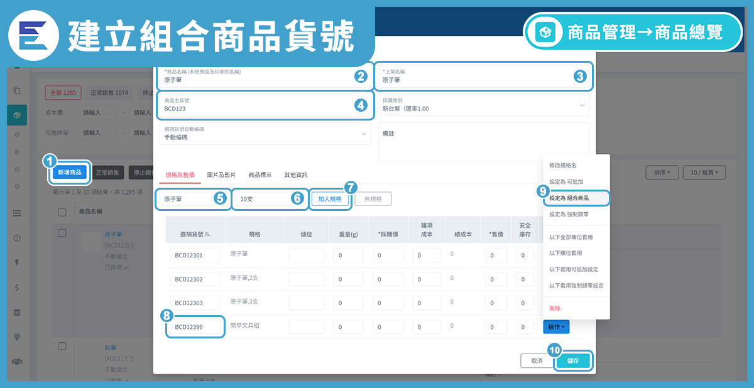This screenshot has height=388, width=754.
Task: Click the BCD12399 option SKU field
Action: [195, 327]
